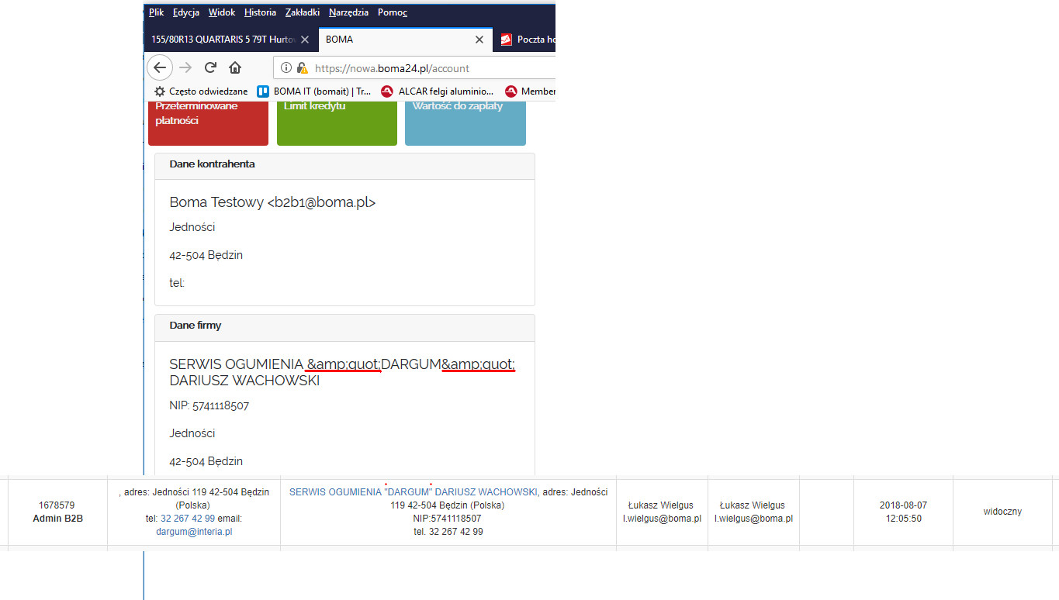Click the Forward arrow navigation button
The height and width of the screenshot is (600, 1059).
(x=185, y=67)
